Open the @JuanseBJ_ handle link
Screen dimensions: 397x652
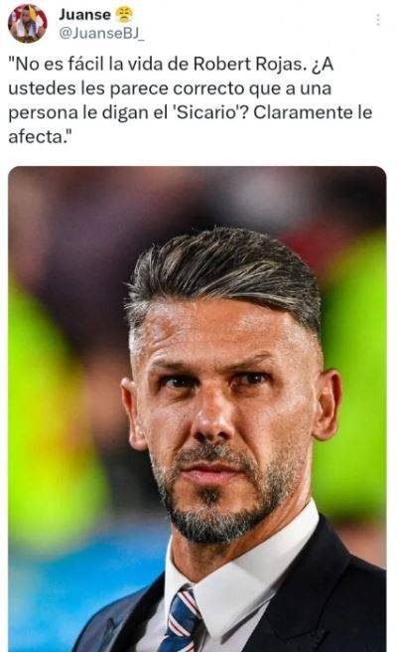[x=101, y=34]
